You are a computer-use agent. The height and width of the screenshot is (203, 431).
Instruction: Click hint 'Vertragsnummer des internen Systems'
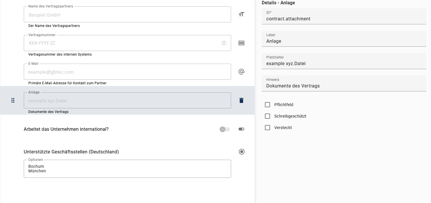pos(60,54)
